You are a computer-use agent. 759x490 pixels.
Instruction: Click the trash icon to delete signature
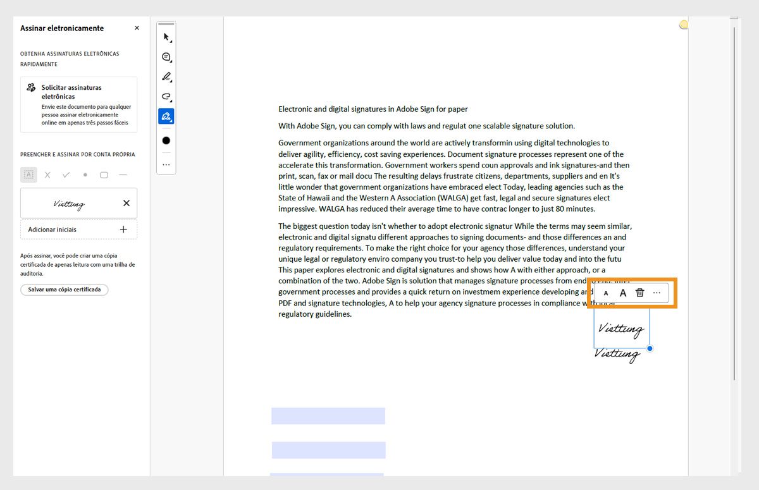(x=639, y=293)
